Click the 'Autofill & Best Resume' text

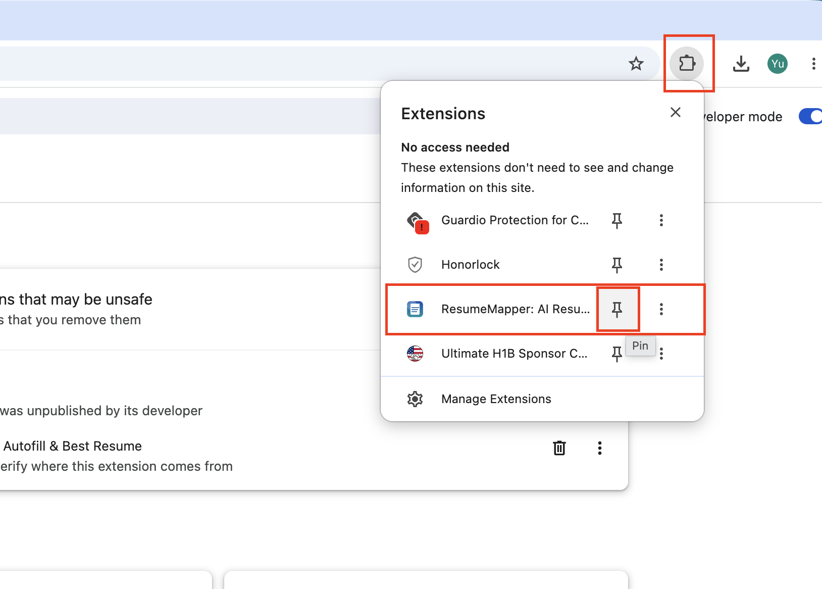pos(73,446)
